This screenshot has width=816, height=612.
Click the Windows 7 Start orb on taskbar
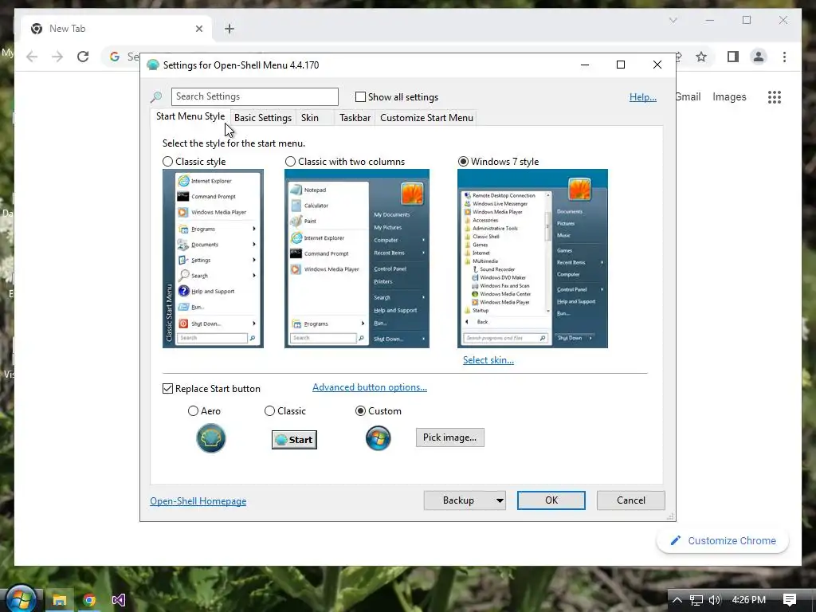pos(20,598)
